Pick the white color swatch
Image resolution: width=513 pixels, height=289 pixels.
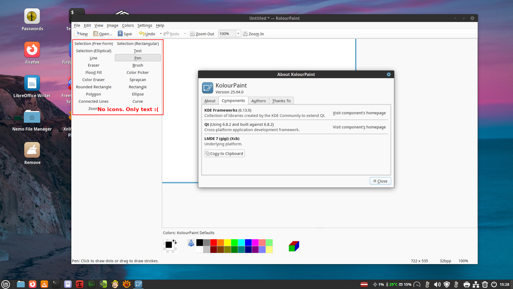200,249
